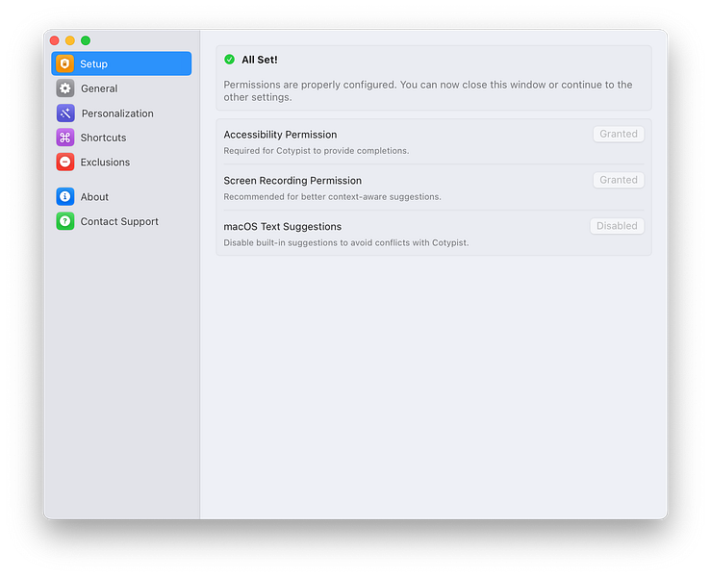Open the Exclusions list
The height and width of the screenshot is (577, 711).
121,162
